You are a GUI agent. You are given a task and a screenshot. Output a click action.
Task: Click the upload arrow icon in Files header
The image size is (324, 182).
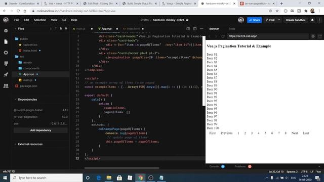(x=56, y=29)
